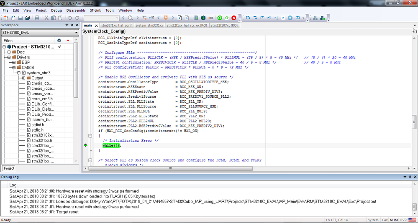The height and width of the screenshot is (223, 418).
Task: Select stdio.h in the file tree
Action: coord(37,130)
